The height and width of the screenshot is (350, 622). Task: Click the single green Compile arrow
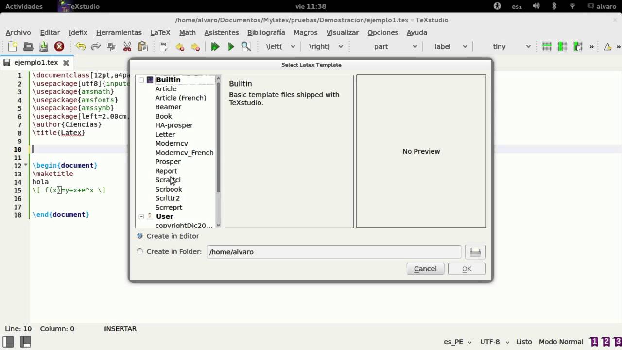[231, 47]
